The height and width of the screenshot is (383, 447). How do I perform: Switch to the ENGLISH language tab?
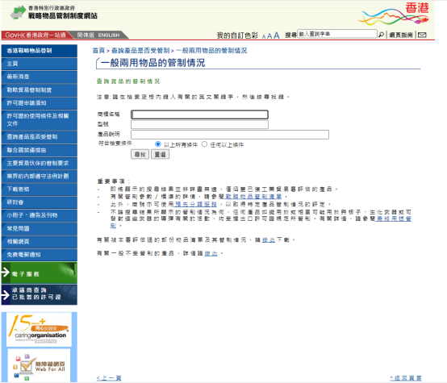(x=109, y=35)
